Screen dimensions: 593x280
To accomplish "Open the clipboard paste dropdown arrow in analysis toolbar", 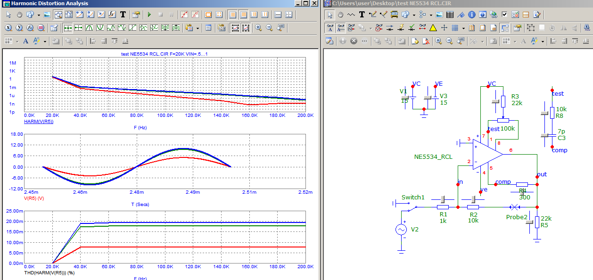I will pyautogui.click(x=198, y=28).
